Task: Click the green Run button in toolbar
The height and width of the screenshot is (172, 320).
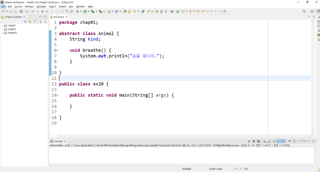Action: click(85, 12)
